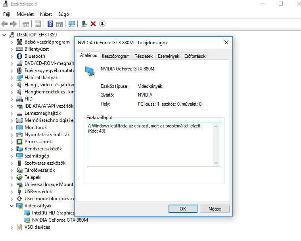Click the DVD/CD-ROM drive icon
Screen dimensions: 301x241
pyautogui.click(x=19, y=63)
